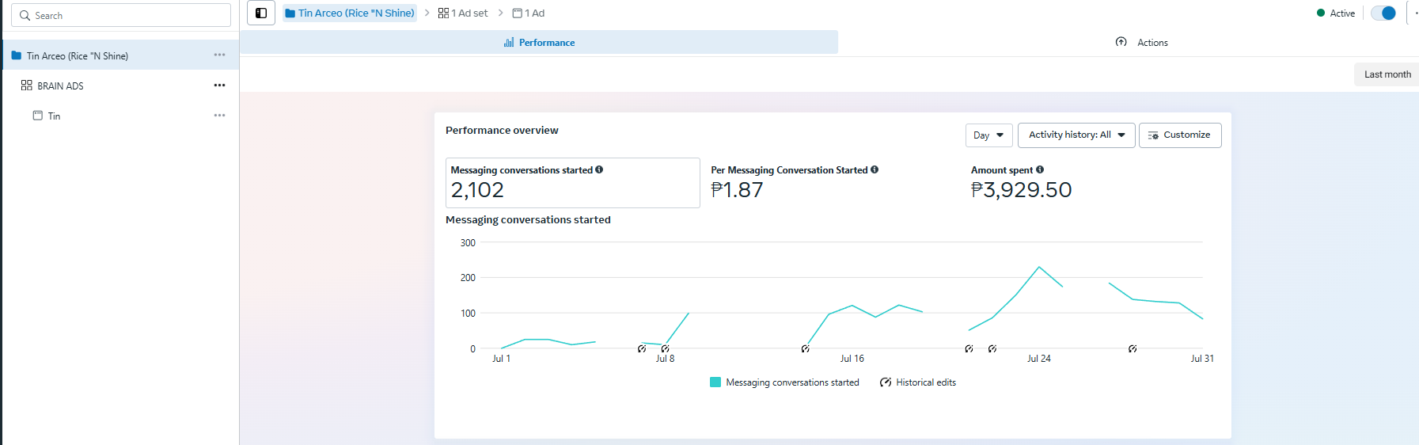The height and width of the screenshot is (445, 1419).
Task: Open the Last month date range selector
Action: pyautogui.click(x=1387, y=74)
